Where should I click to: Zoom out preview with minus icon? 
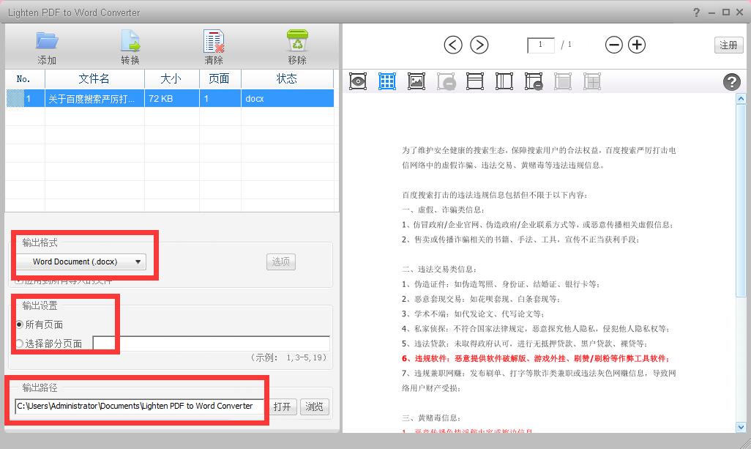pyautogui.click(x=613, y=45)
